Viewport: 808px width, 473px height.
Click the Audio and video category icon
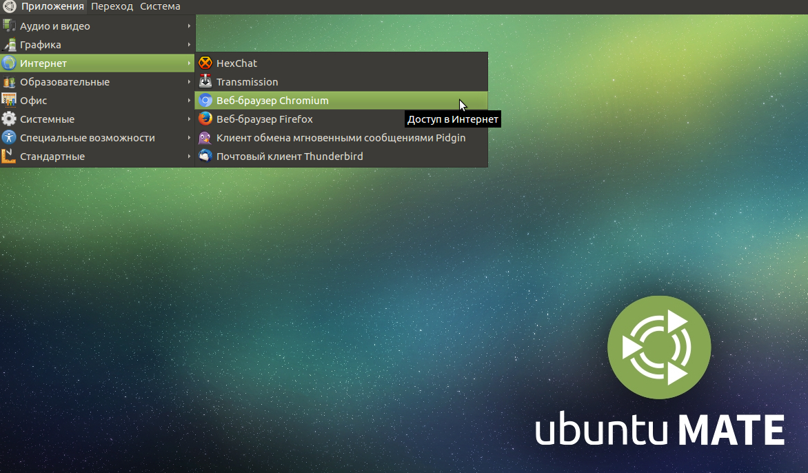(9, 26)
